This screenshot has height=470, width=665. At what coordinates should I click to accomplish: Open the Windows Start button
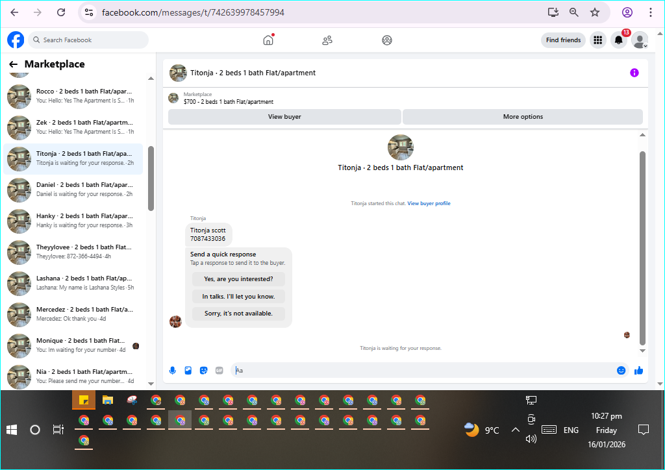coord(12,430)
